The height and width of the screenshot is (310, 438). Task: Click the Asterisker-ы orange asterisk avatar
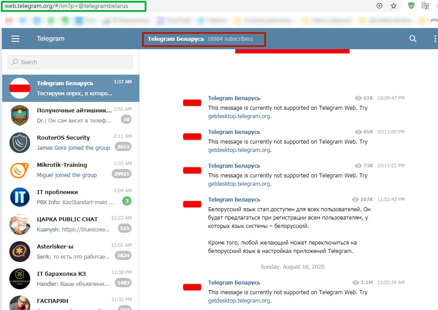point(20,252)
